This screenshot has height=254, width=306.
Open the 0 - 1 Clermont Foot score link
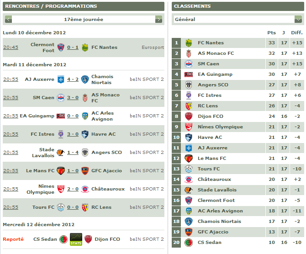coord(73,48)
